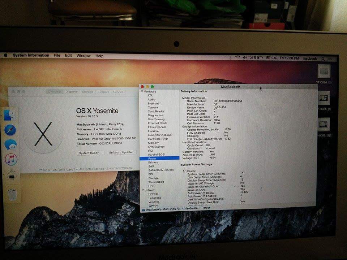
Task: Switch to the Service tab
Action: 118,92
